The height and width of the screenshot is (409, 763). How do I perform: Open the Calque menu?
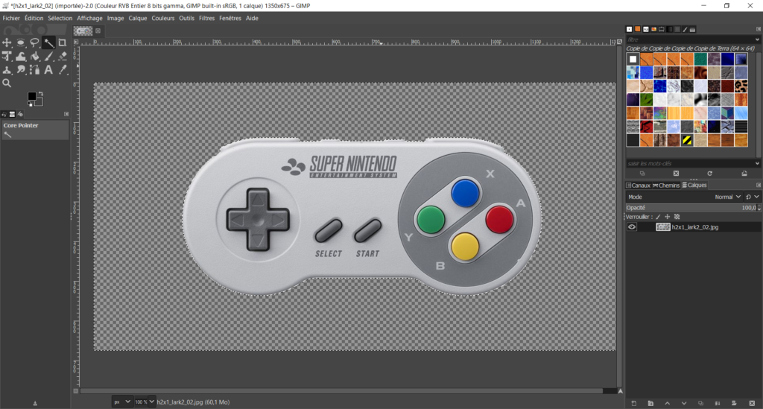coord(138,18)
